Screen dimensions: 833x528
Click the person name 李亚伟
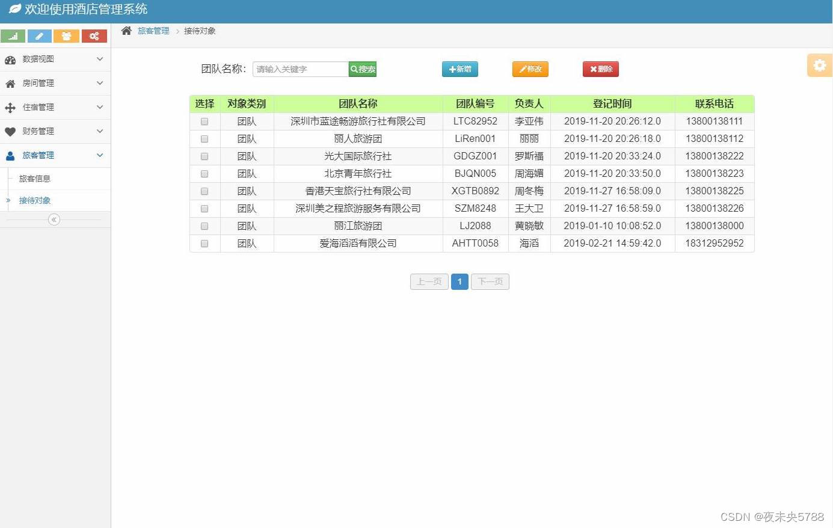pyautogui.click(x=529, y=121)
